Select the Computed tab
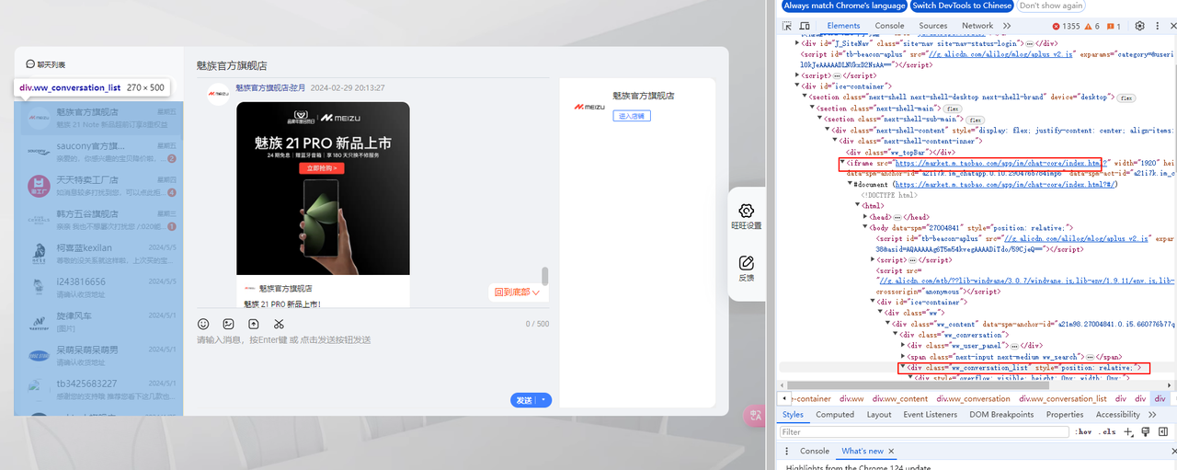 tap(835, 414)
